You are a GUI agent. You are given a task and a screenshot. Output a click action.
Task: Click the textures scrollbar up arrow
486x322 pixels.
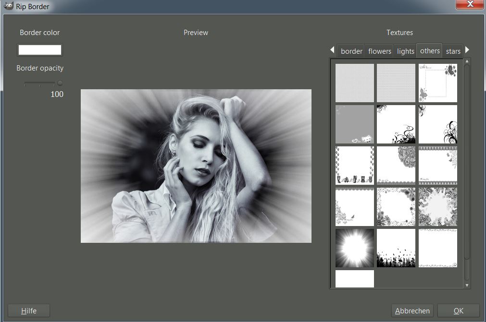click(467, 61)
